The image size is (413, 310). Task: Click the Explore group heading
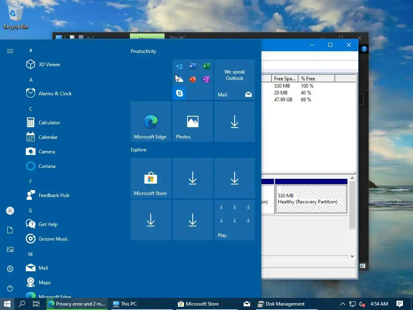point(139,149)
